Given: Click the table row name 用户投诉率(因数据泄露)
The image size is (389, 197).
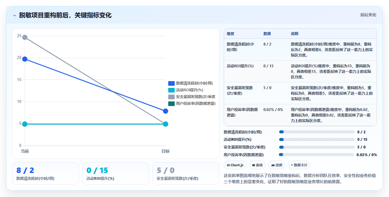Looking at the screenshot, I should [242, 112].
